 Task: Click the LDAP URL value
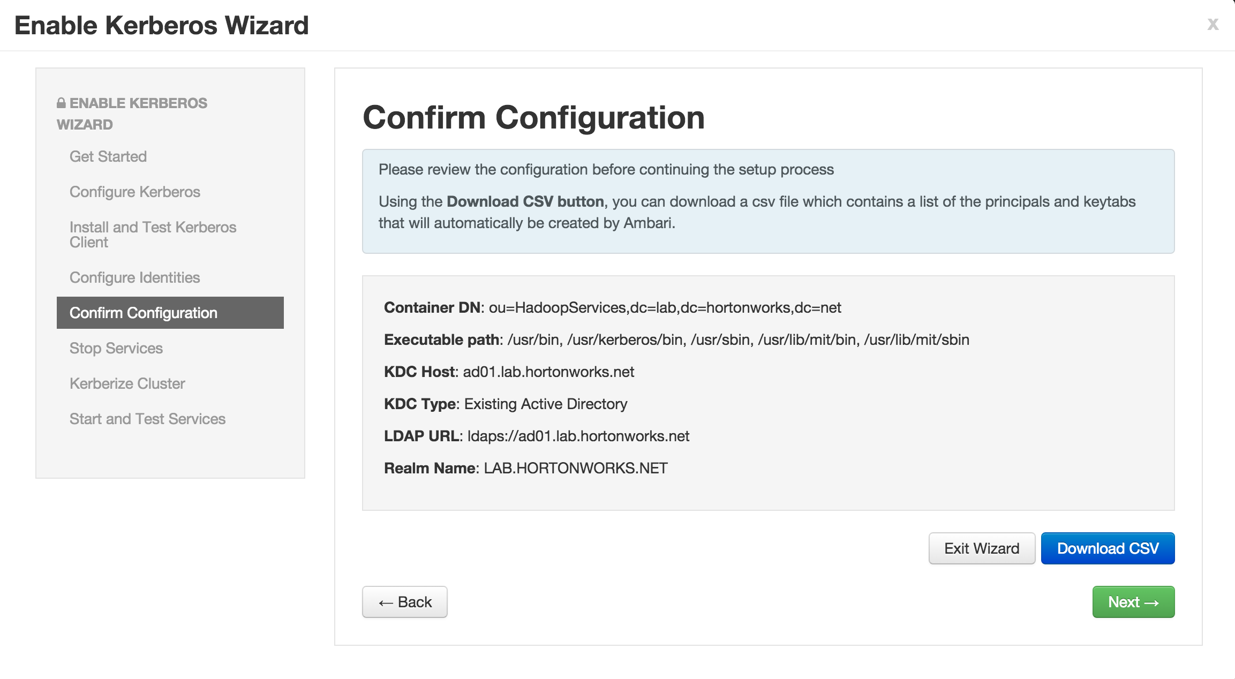(x=578, y=436)
